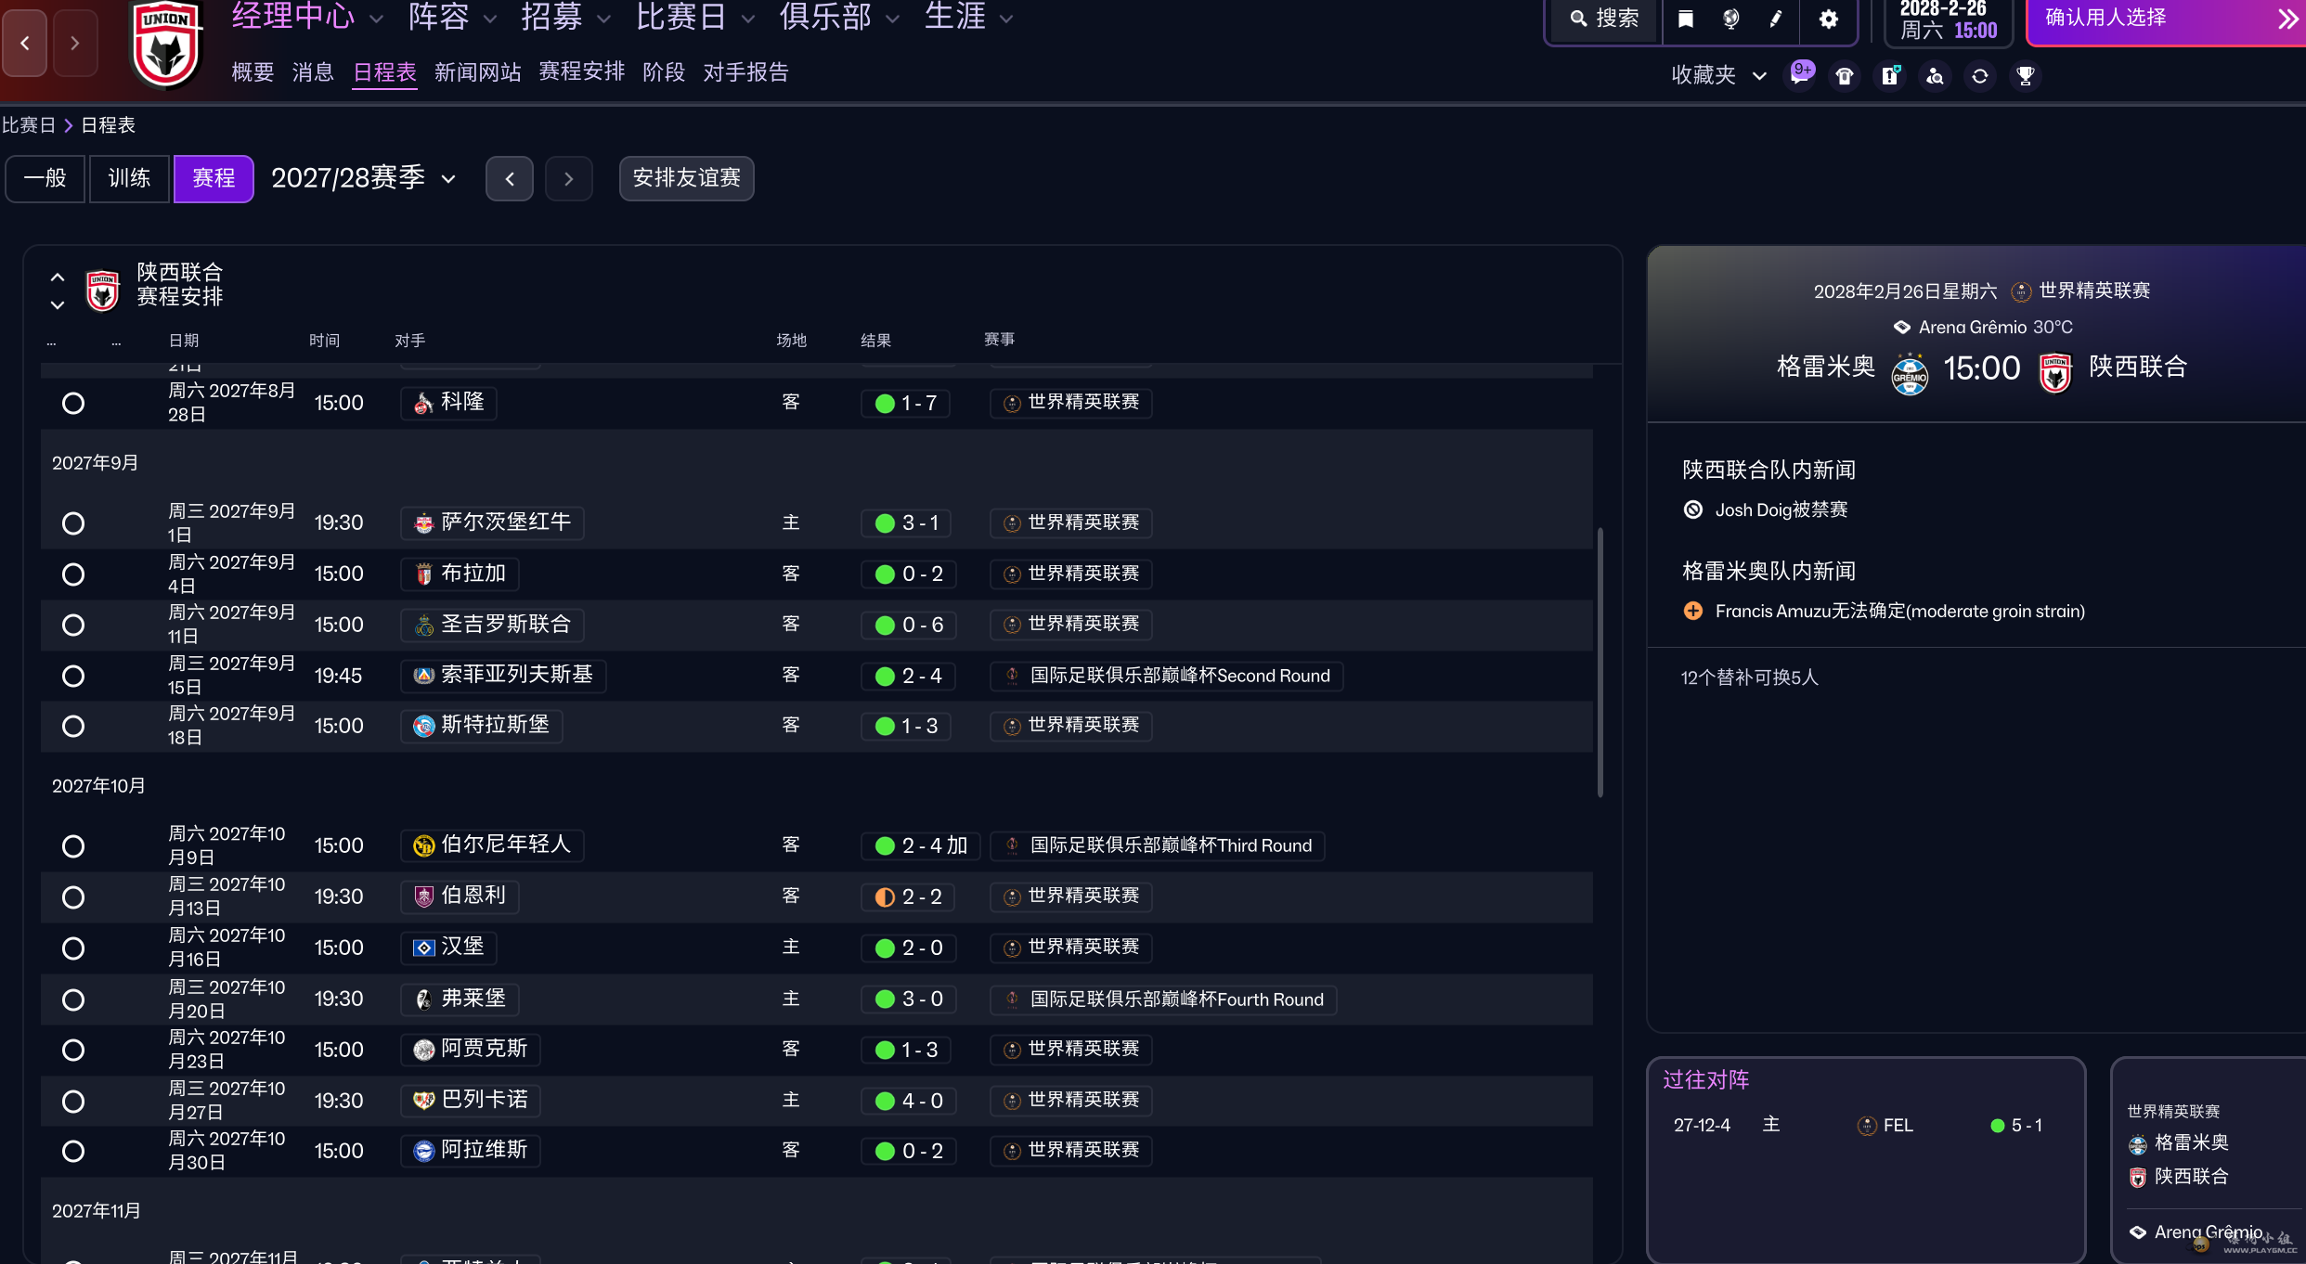The image size is (2306, 1264).
Task: Open the 2027/28赛季 season selector
Action: (x=364, y=178)
